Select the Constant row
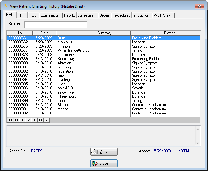This screenshot has width=208, height=171. pos(103,101)
